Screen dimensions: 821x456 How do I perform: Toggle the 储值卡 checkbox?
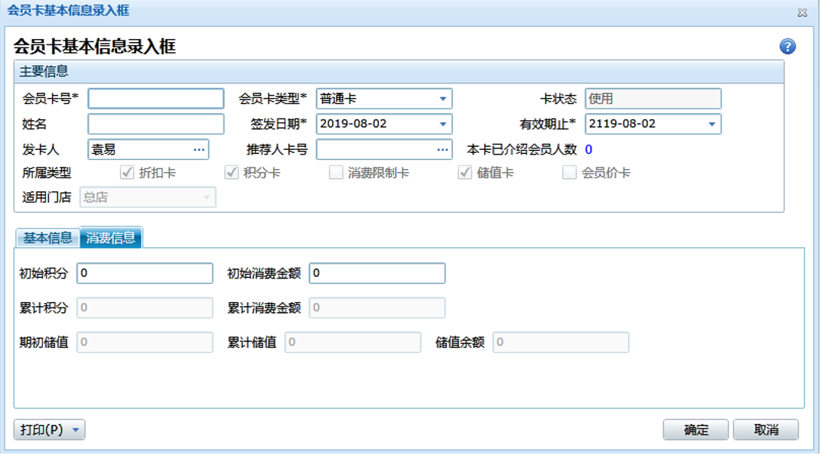click(464, 173)
